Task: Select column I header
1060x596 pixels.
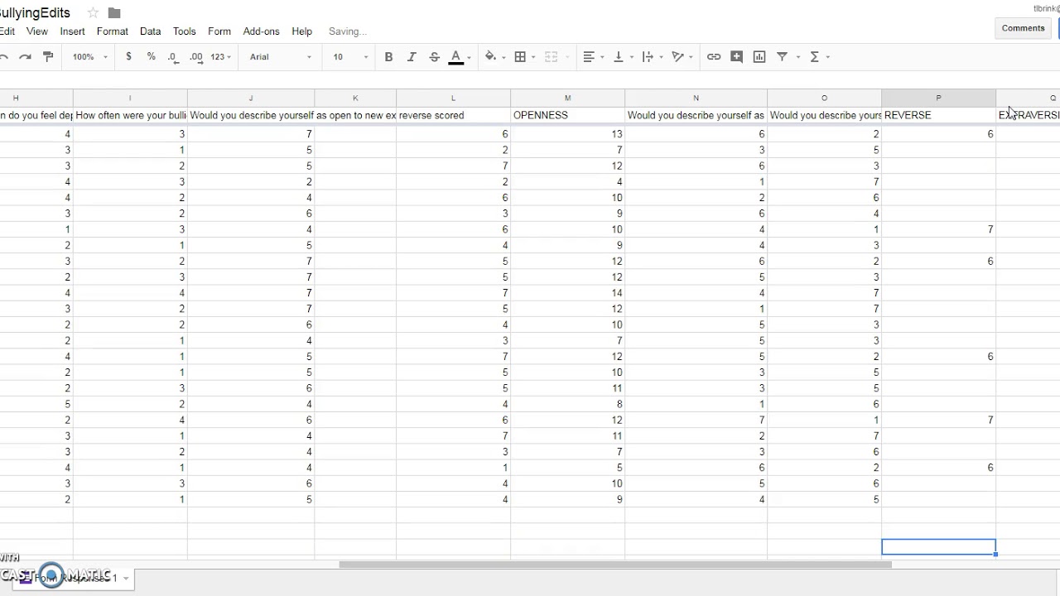Action: [130, 98]
